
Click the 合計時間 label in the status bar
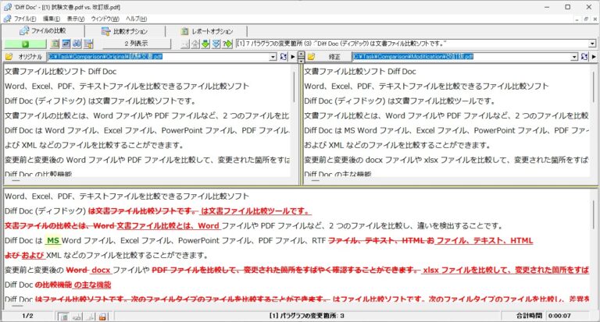529,316
